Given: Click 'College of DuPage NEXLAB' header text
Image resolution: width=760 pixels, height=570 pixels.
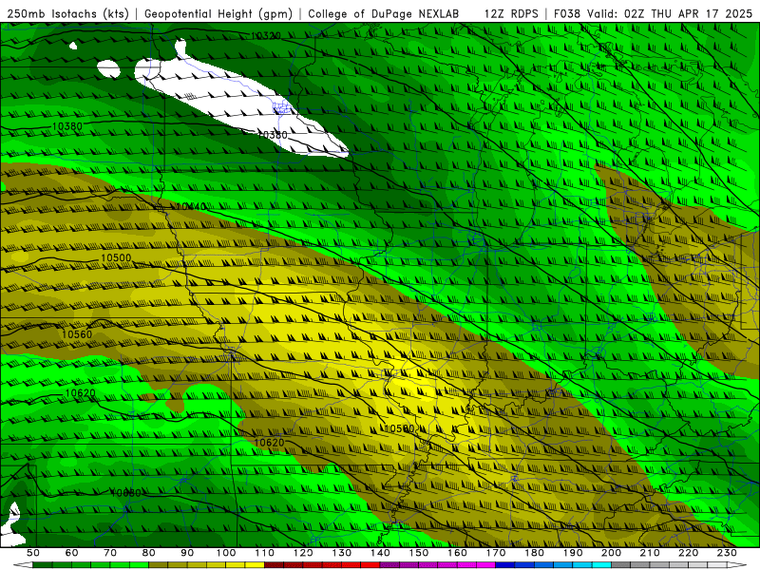Looking at the screenshot, I should tap(384, 14).
